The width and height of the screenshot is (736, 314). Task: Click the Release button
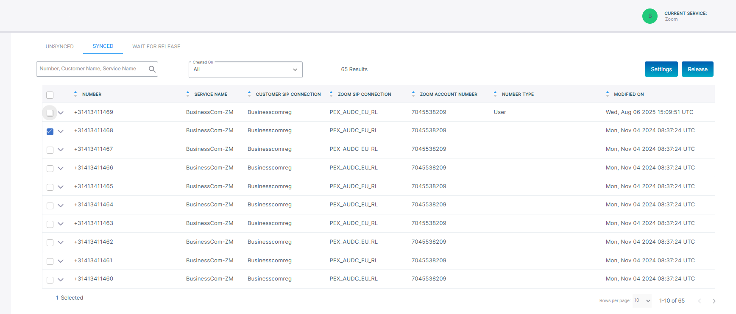697,69
